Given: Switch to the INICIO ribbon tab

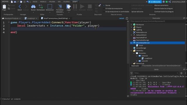Looking at the screenshot, I should (x=35, y=2).
